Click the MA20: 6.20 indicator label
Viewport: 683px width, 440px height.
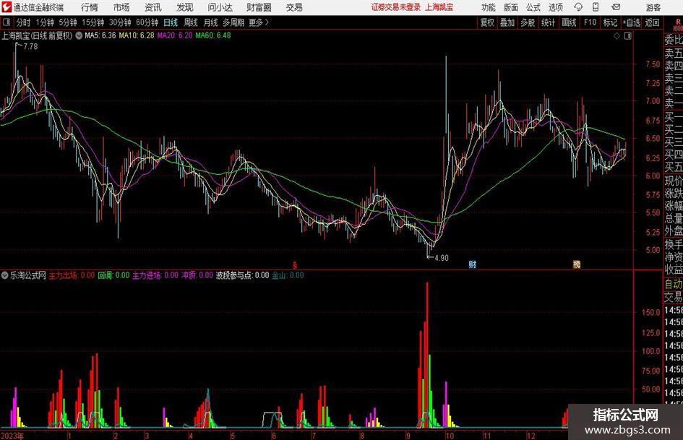pyautogui.click(x=175, y=35)
